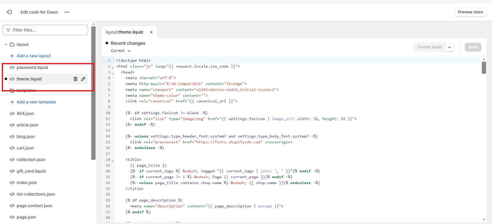Image resolution: width=492 pixels, height=224 pixels.
Task: Open list-collections.json template file
Action: (36, 194)
